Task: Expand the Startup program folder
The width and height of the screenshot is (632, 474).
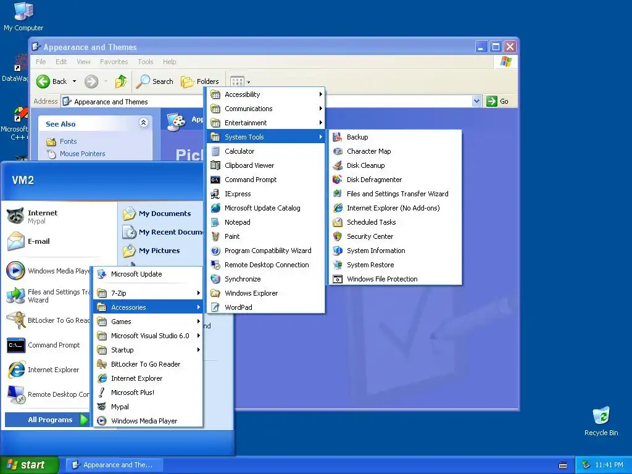Action: [148, 350]
